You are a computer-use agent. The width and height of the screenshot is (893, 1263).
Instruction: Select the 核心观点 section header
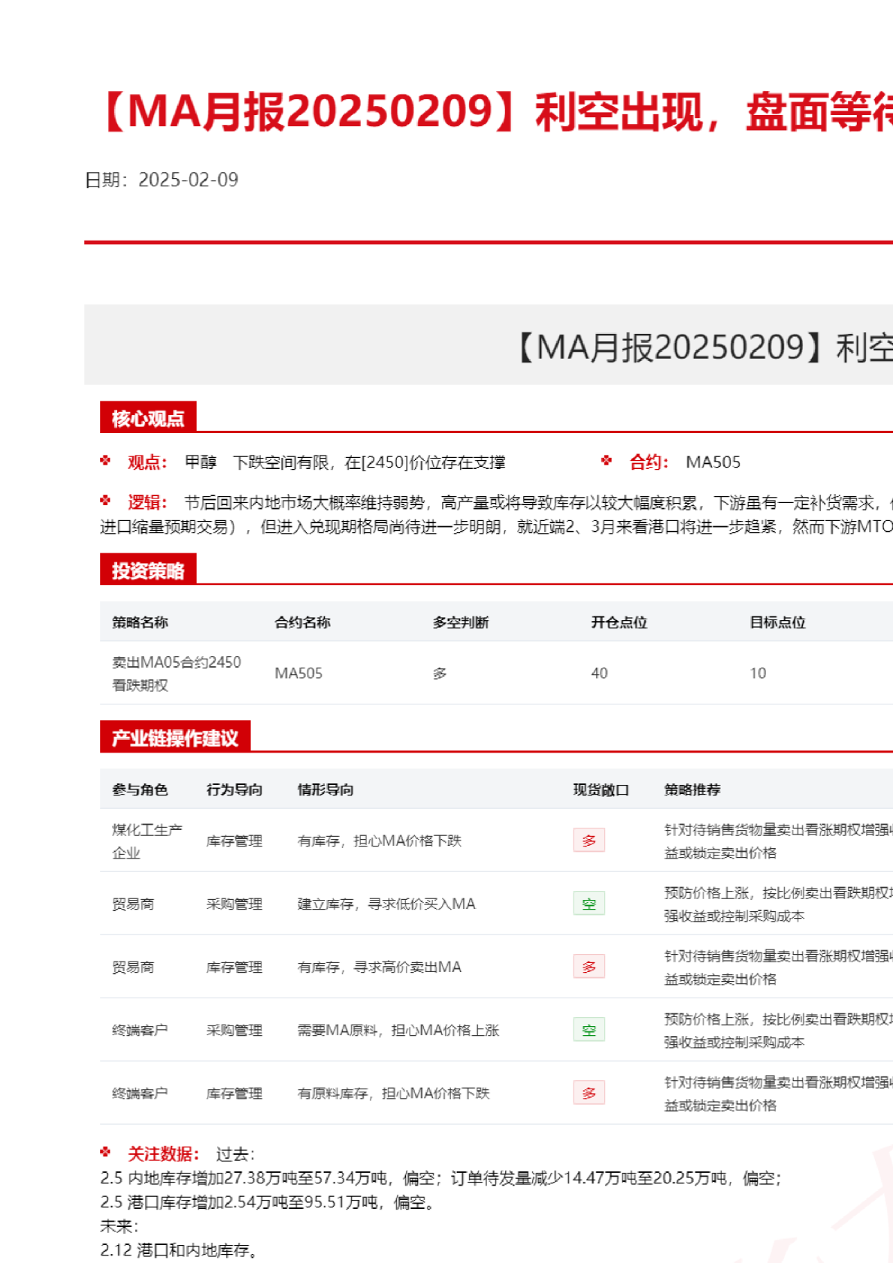coord(148,418)
